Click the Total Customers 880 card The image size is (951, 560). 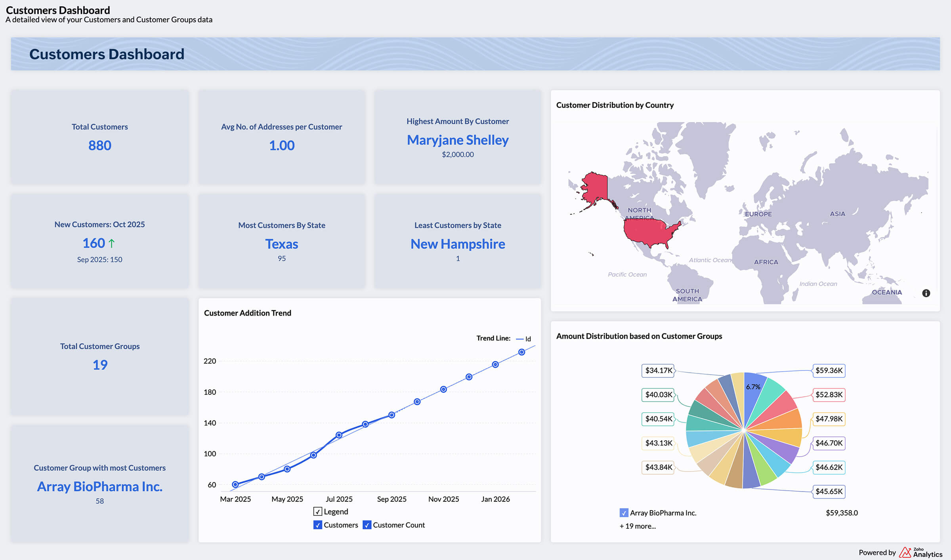[x=99, y=139]
